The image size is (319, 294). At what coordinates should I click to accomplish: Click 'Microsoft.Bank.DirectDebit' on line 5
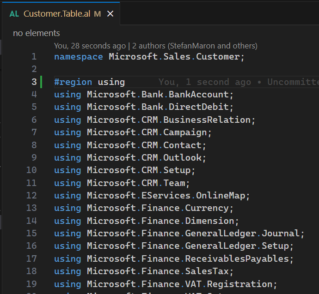[158, 107]
